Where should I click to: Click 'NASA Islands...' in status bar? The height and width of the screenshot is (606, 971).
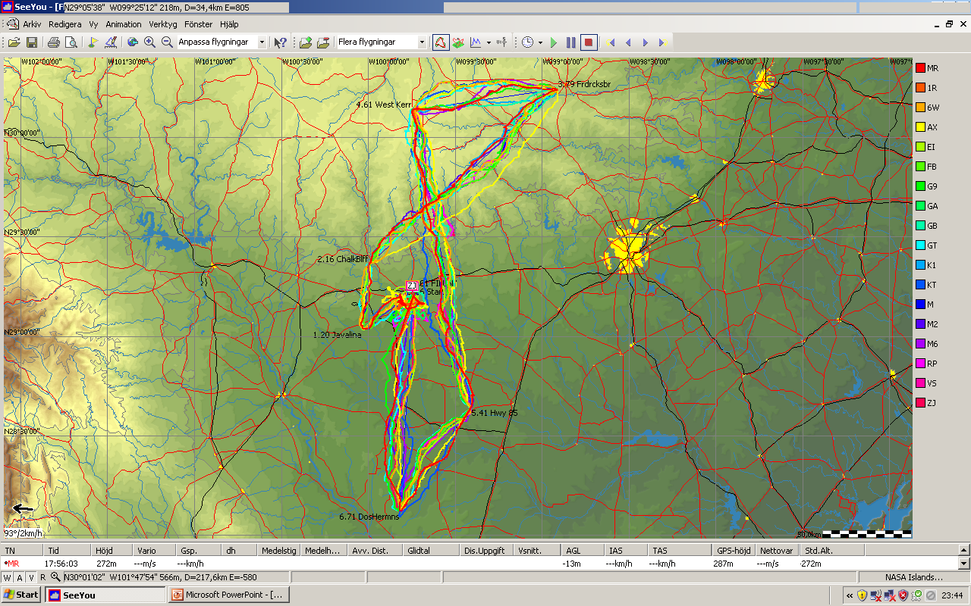913,577
